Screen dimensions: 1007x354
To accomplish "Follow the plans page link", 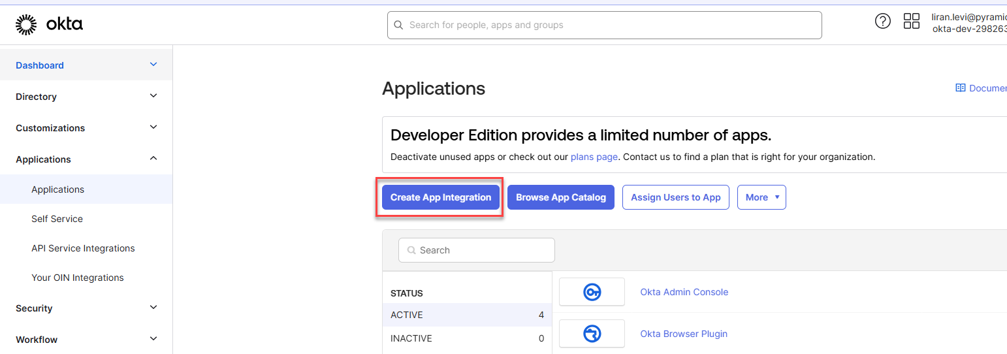I will (x=594, y=157).
